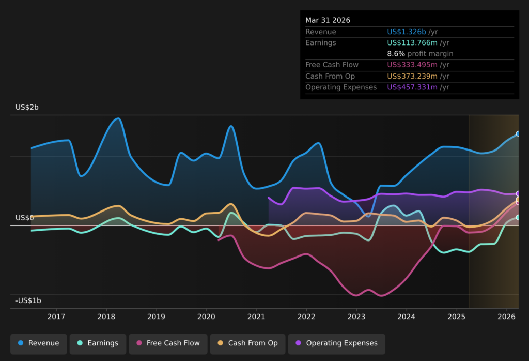Click the US$113.766m earnings value

(412, 43)
